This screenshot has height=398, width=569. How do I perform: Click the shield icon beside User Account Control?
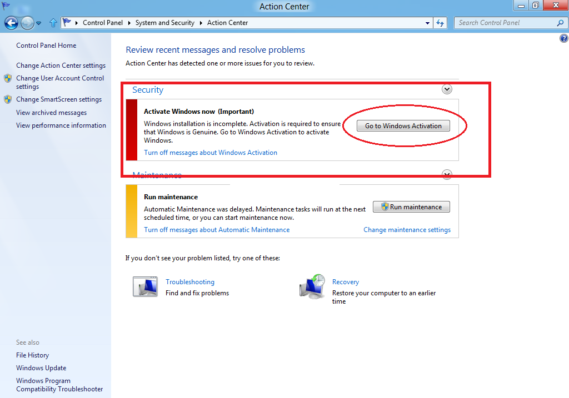(x=8, y=78)
